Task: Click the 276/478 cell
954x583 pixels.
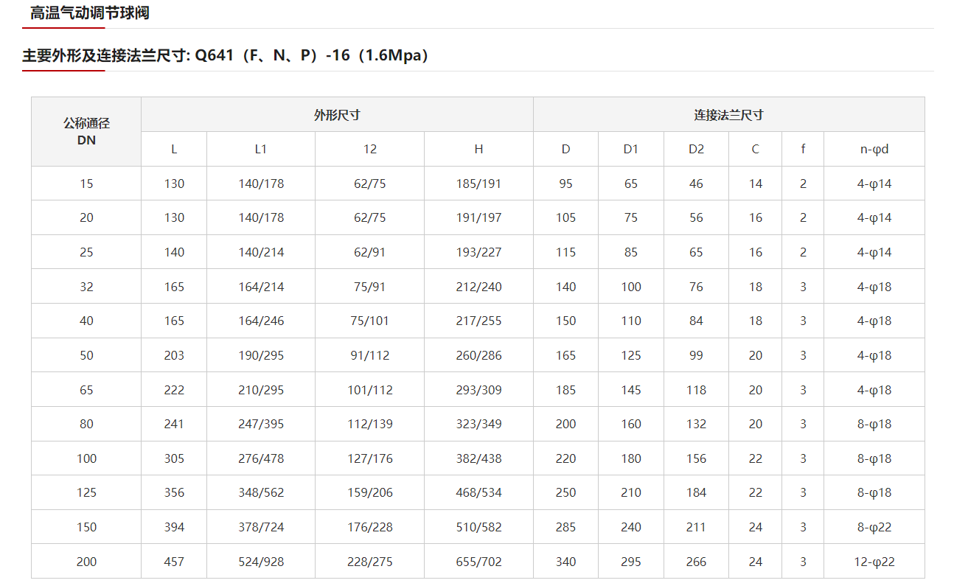Action: click(x=261, y=458)
